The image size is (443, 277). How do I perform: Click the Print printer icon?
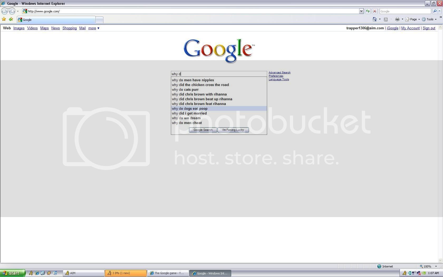pos(397,19)
